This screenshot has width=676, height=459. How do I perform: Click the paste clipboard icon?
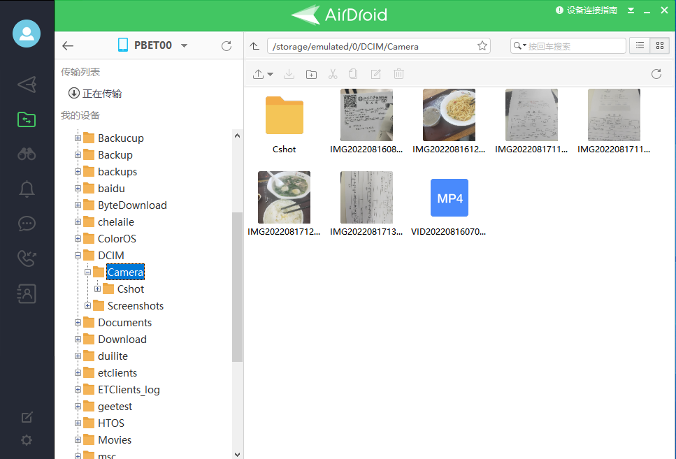(353, 73)
